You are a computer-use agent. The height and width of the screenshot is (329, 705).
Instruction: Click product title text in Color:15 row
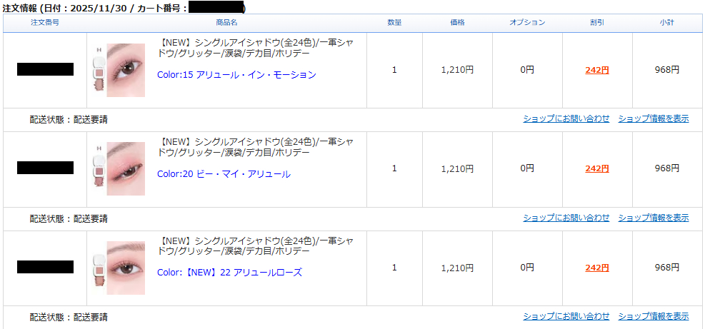[x=255, y=48]
